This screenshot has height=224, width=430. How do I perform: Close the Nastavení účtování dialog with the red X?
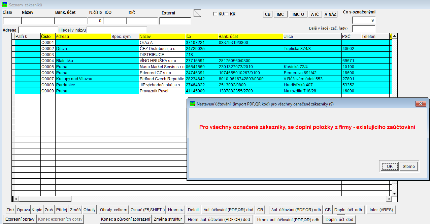click(x=421, y=104)
